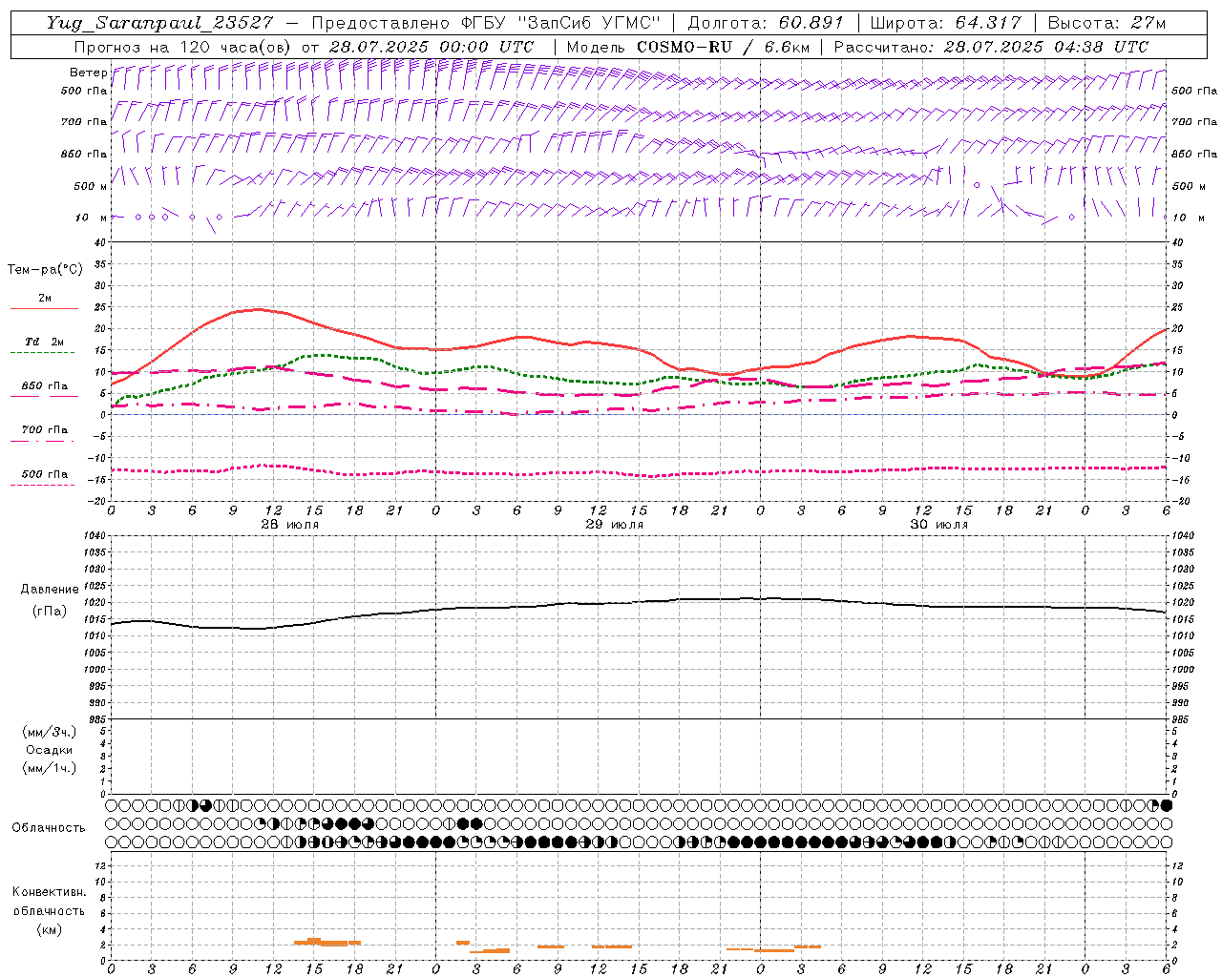Select the text "Широта: 64.317"
Image resolution: width=1222 pixels, height=977 pixels.
coord(946,23)
